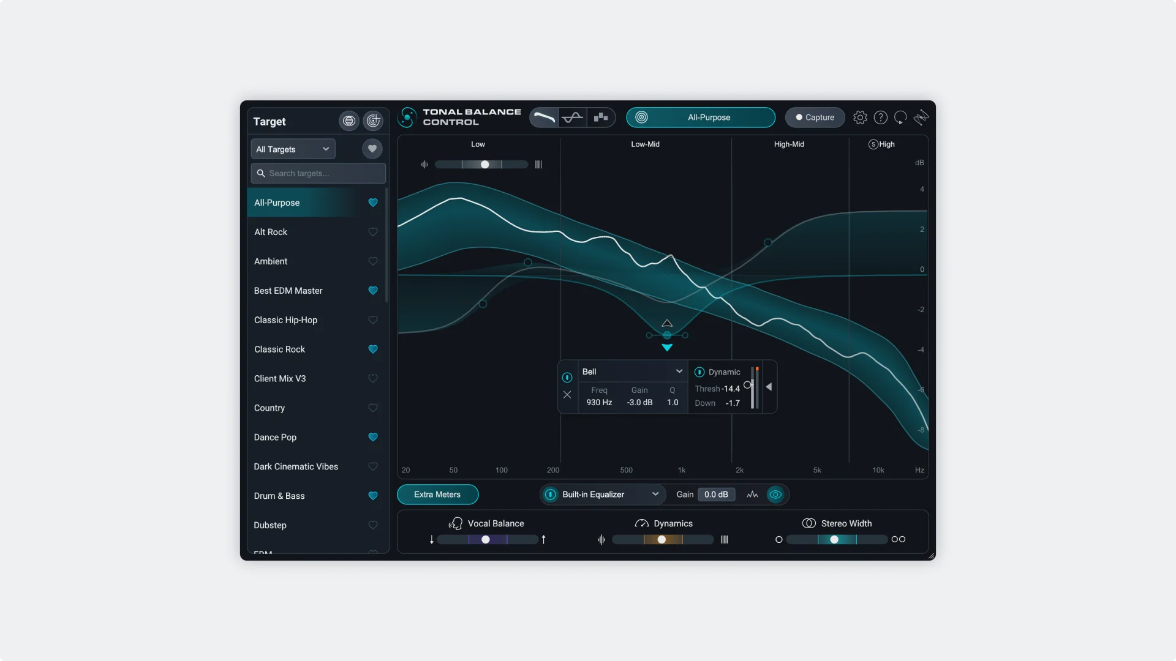
Task: Click the Search targets input field
Action: click(317, 173)
